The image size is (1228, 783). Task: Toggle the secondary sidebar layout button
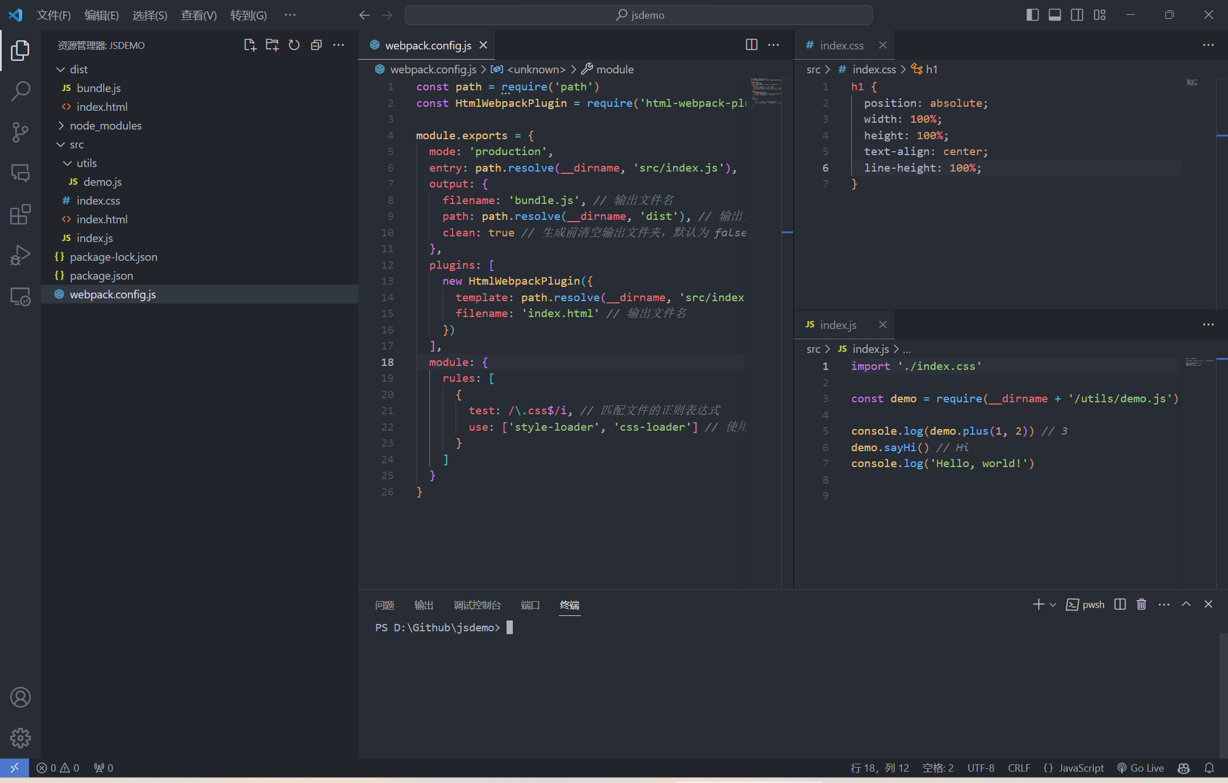1077,15
